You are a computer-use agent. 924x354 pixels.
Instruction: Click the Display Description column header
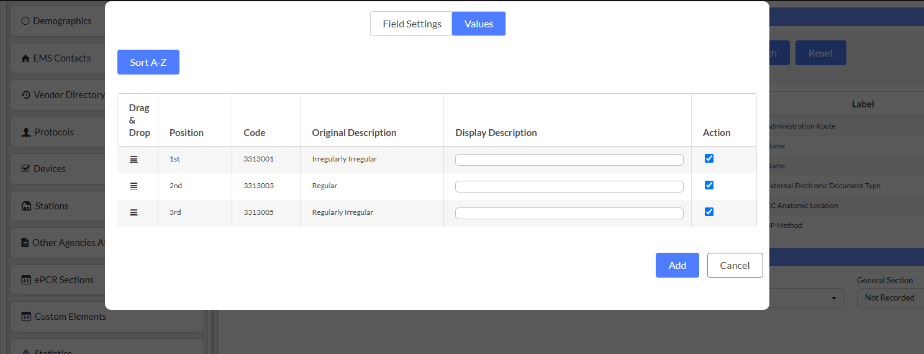coord(496,133)
